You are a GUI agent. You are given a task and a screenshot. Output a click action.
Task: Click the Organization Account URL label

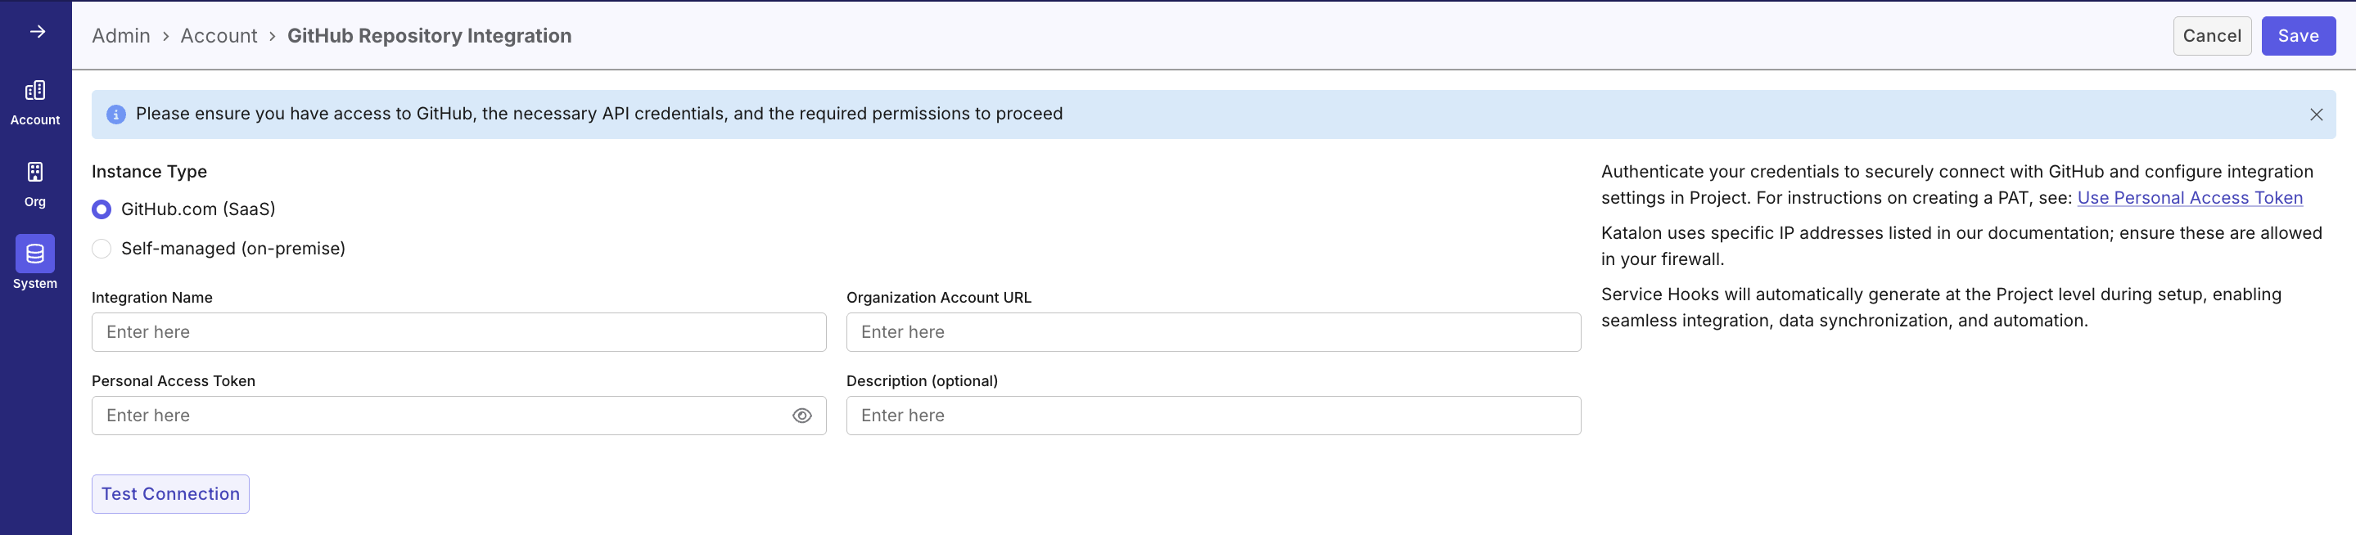938,297
